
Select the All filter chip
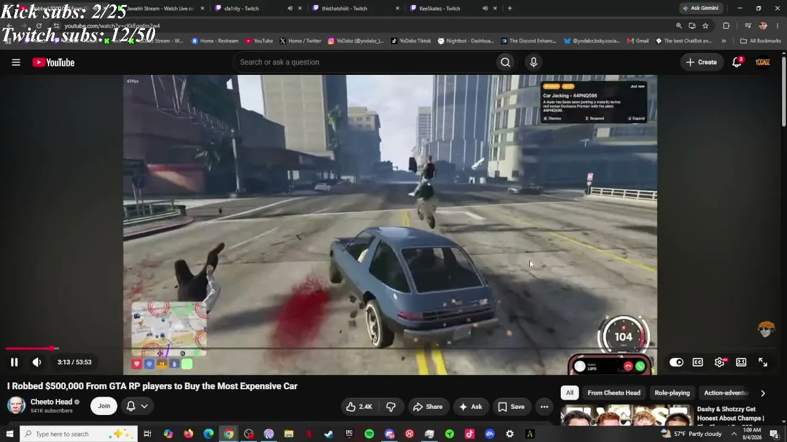(x=570, y=393)
